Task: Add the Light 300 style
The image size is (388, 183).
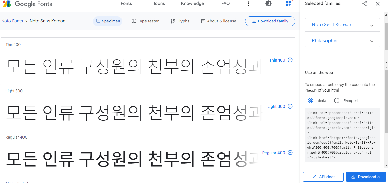Action: pos(290,106)
